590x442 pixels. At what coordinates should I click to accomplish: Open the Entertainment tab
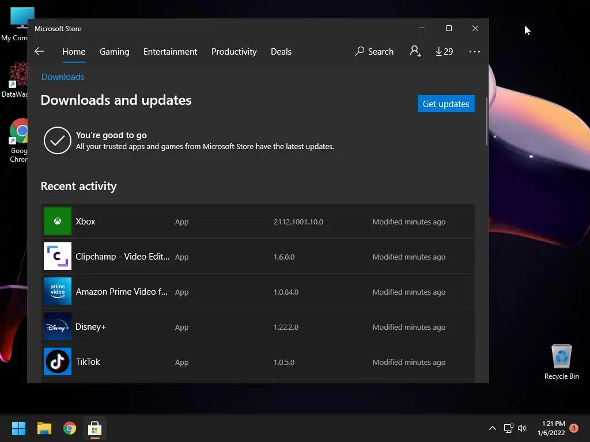click(x=170, y=51)
